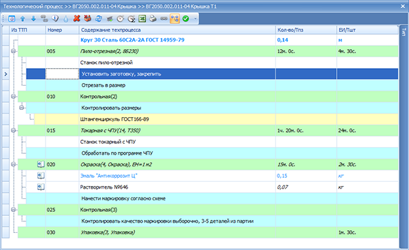Open the info speech bubble icon
This screenshot has height=250, width=409.
point(55,18)
